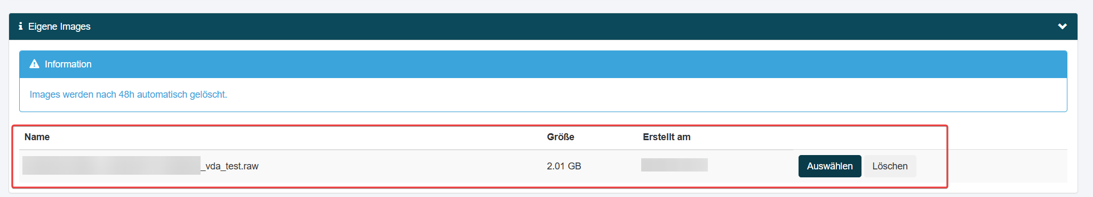Viewport: 1093px width, 197px height.
Task: Click the info icon beside Eigene Images
Action: tap(20, 26)
